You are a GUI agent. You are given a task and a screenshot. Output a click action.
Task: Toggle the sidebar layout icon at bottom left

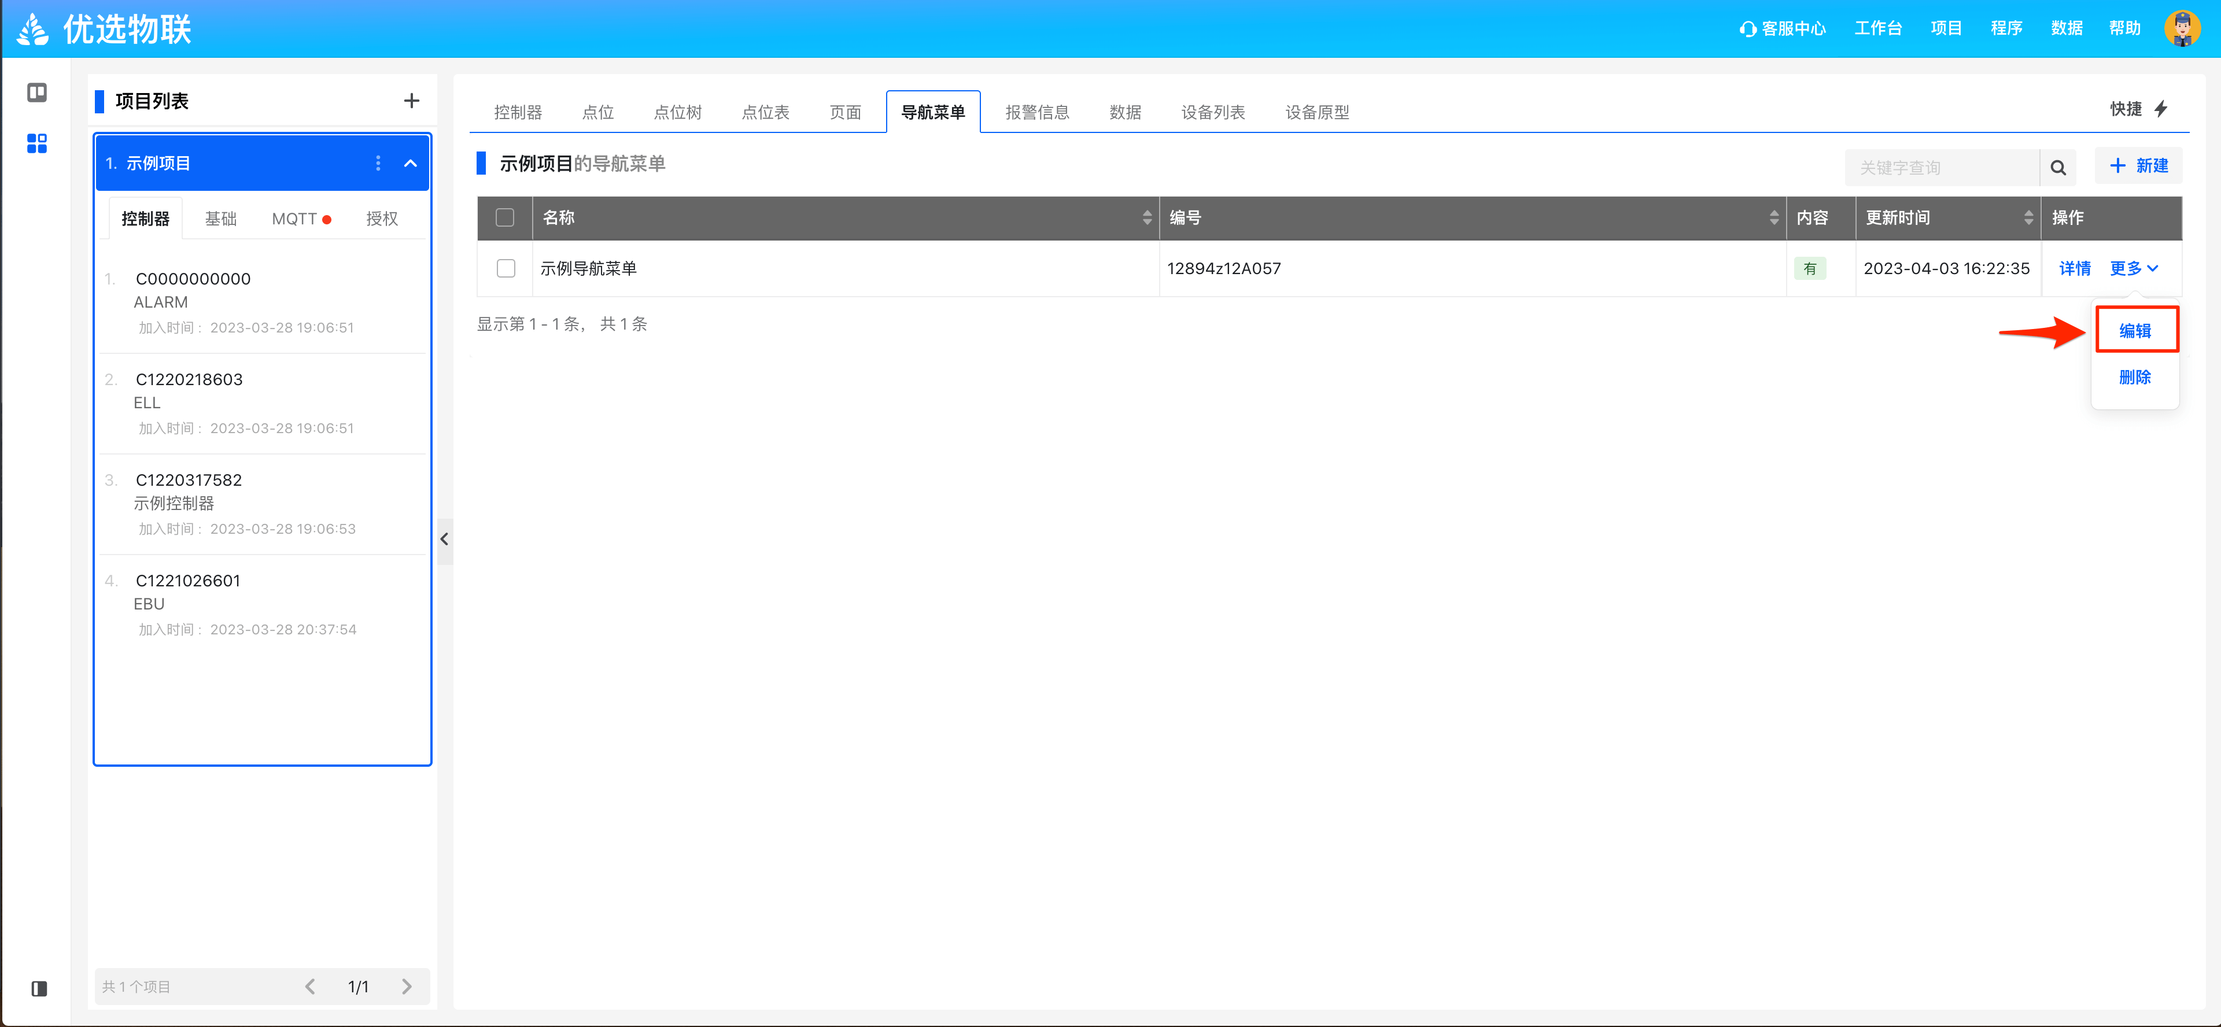coord(39,988)
